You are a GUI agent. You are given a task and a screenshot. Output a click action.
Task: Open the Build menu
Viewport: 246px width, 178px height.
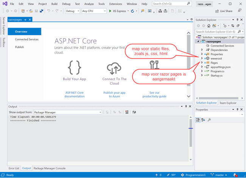coord(54,4)
